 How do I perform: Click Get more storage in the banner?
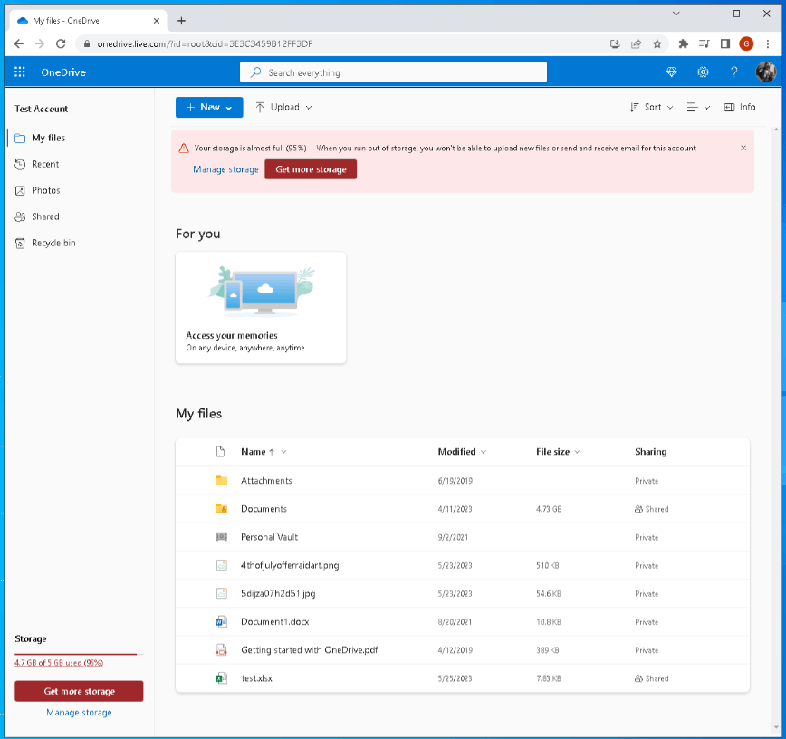(x=311, y=169)
